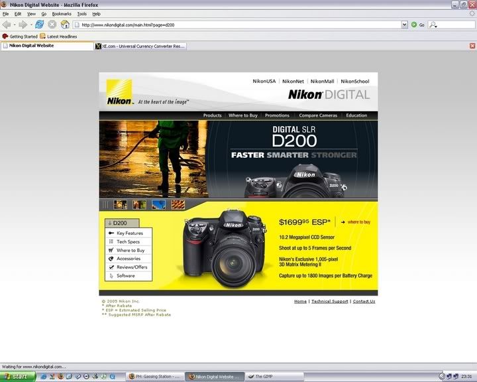Image resolution: width=477 pixels, height=382 pixels.
Task: Select the first sample photo thumbnail (worker silhouette)
Action: [x=120, y=204]
